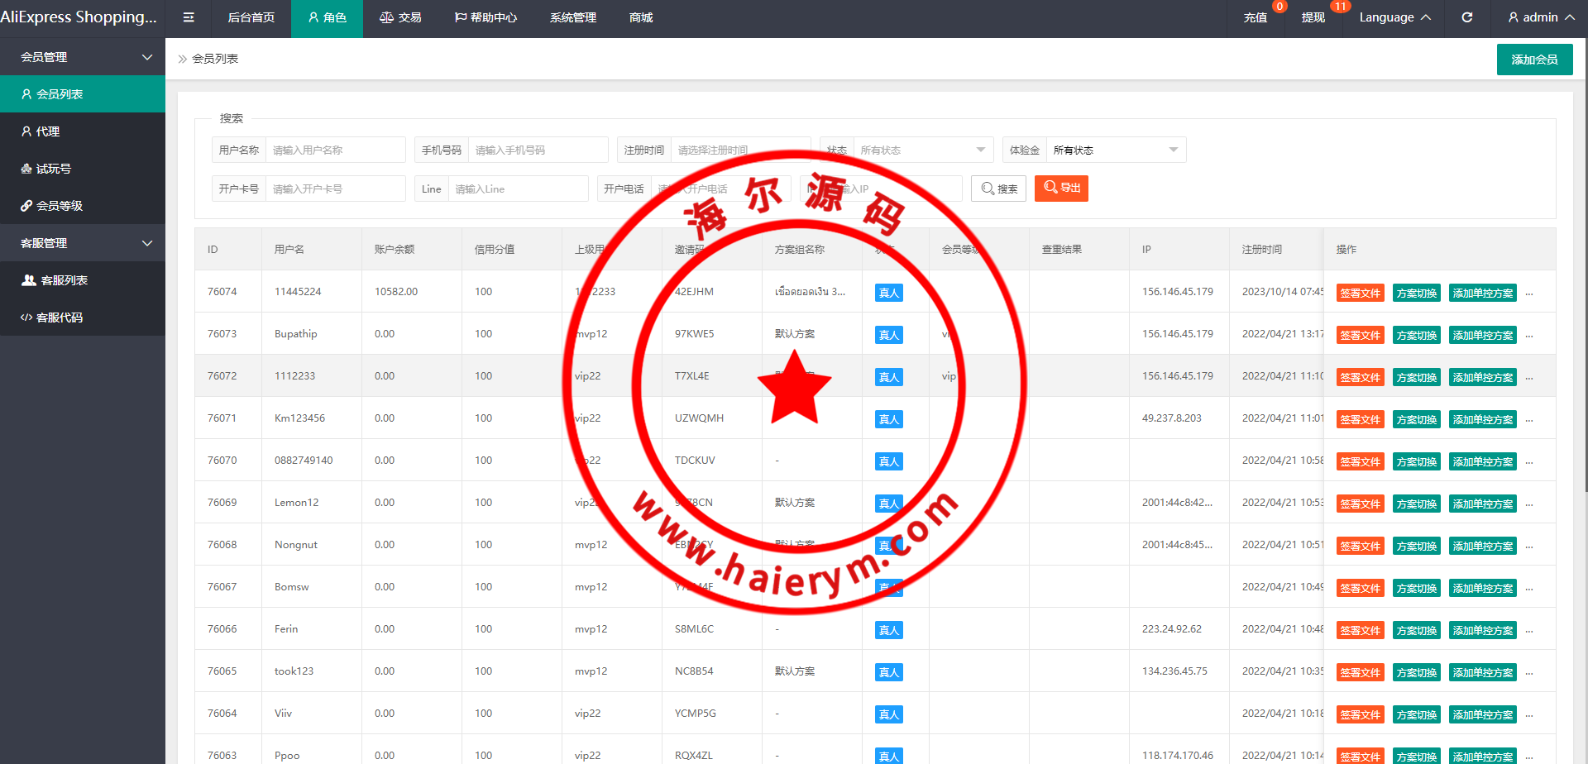The width and height of the screenshot is (1588, 764).
Task: Open the 系统管理 top menu
Action: coord(572,17)
